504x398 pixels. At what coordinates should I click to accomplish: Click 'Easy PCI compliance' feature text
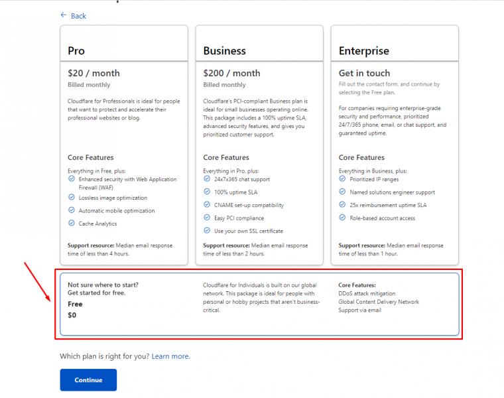tap(239, 218)
